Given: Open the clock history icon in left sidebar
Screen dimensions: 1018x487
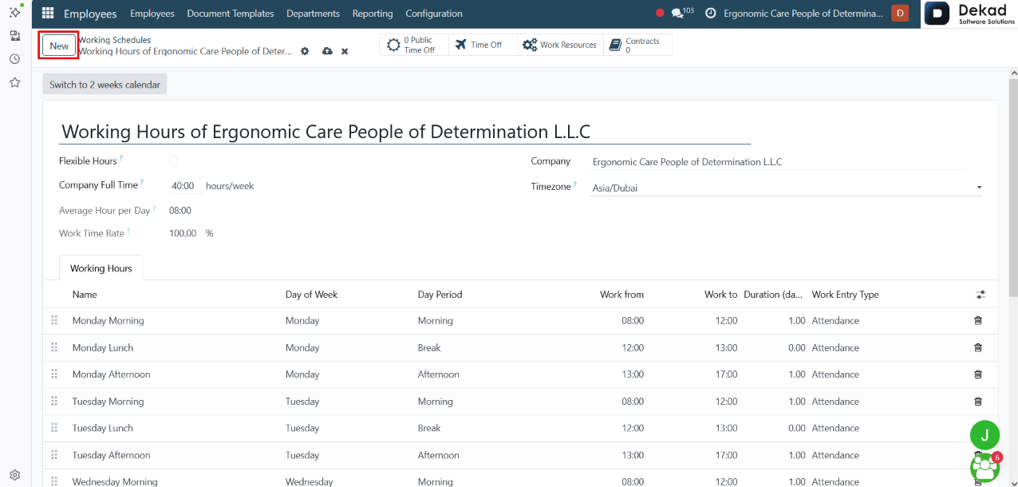Looking at the screenshot, I should (x=14, y=59).
